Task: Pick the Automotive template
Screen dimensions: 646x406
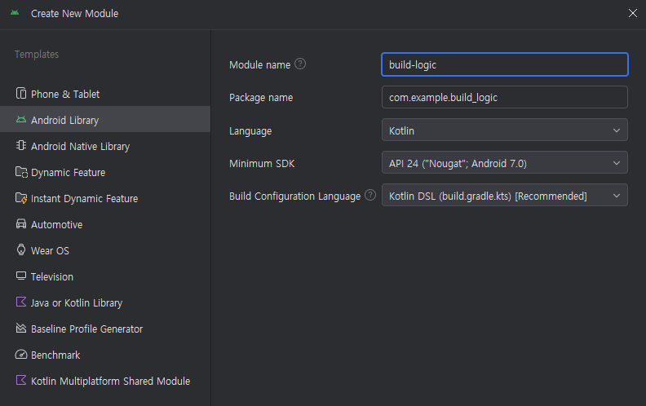Action: pos(105,224)
